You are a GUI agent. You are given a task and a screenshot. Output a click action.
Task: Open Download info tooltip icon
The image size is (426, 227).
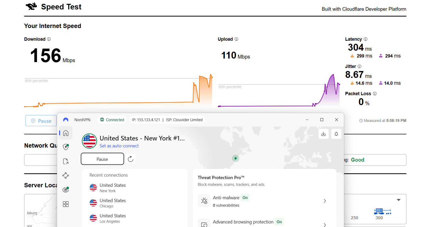49,39
